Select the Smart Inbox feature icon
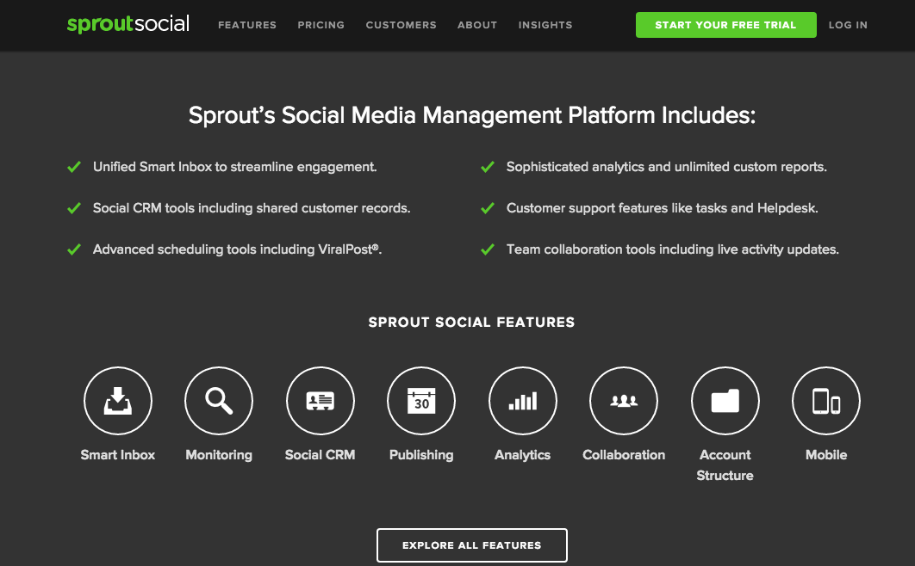Image resolution: width=915 pixels, height=566 pixels. 118,401
